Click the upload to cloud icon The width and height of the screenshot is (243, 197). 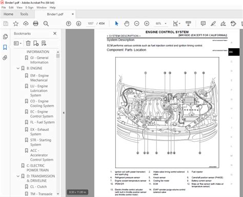pos(26,24)
